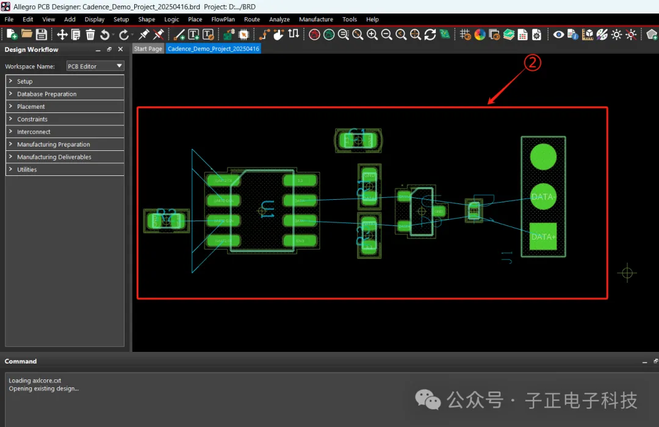
Task: Click the chip select placement icon
Action: pyautogui.click(x=243, y=34)
